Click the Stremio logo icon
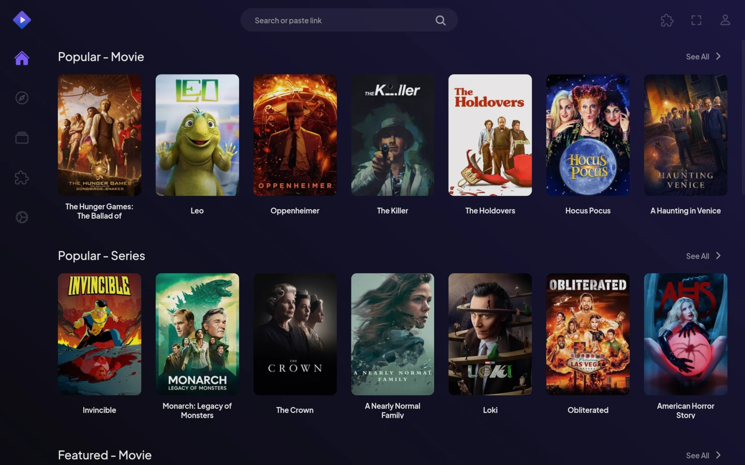This screenshot has width=745, height=465. tap(22, 20)
